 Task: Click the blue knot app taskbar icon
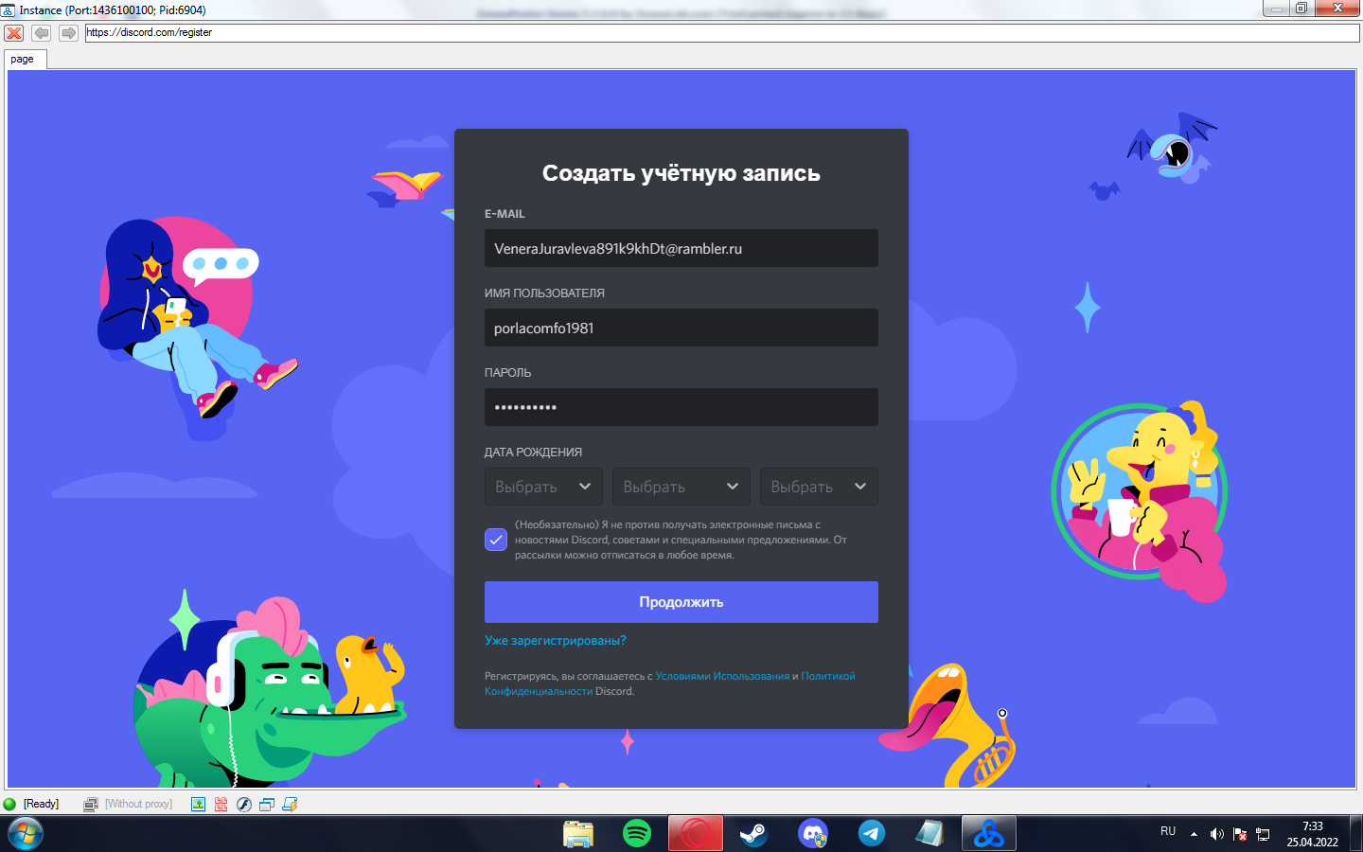click(989, 834)
